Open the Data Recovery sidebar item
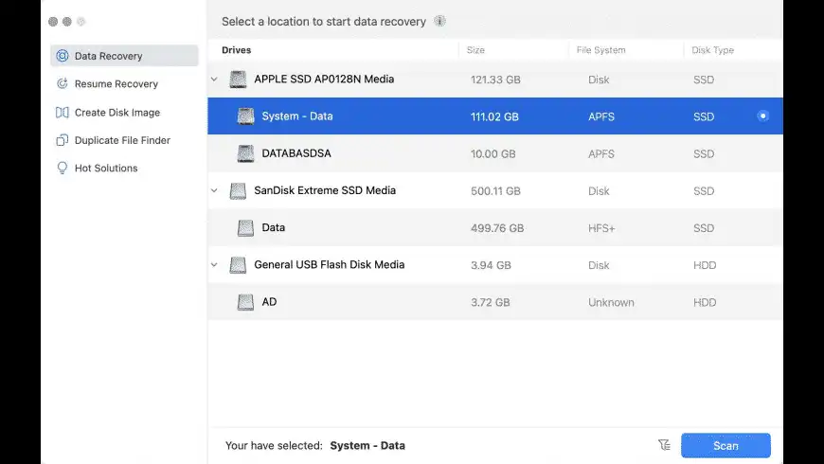The width and height of the screenshot is (824, 464). 124,56
